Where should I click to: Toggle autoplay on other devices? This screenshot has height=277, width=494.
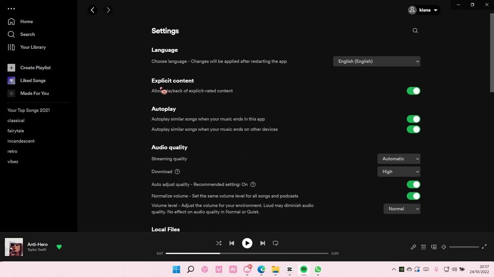413,129
